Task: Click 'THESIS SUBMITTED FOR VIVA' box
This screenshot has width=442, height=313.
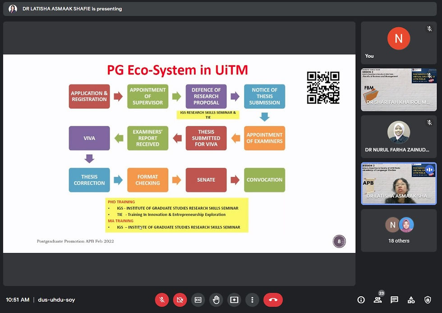Action: (x=206, y=138)
